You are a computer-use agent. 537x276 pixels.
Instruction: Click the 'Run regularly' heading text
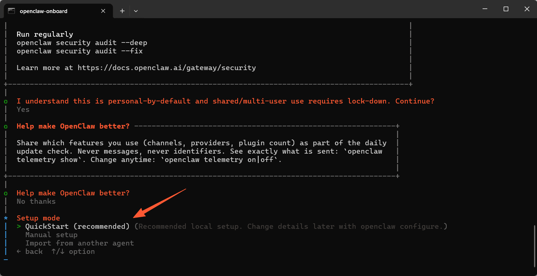(45, 34)
